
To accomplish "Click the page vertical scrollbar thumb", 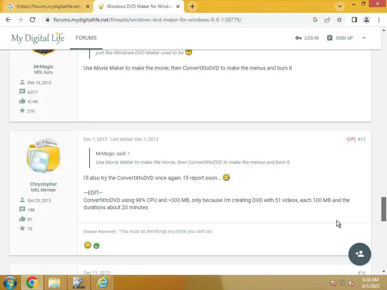I will [x=384, y=209].
